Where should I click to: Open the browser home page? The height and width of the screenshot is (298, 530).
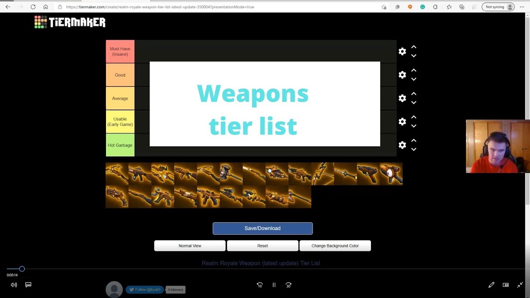46,7
